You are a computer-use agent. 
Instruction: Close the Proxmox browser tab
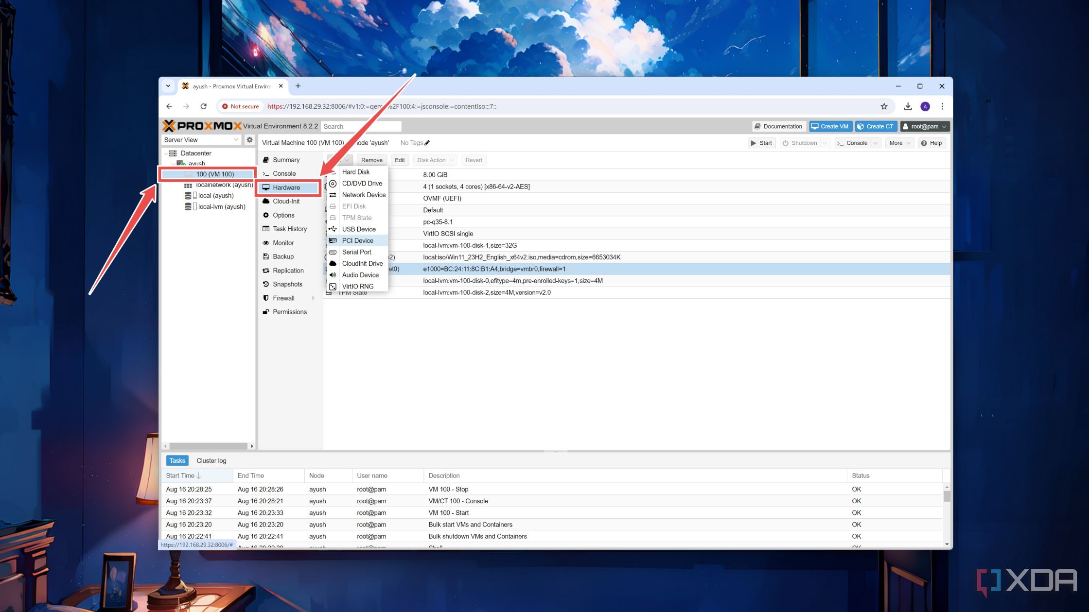click(x=281, y=86)
